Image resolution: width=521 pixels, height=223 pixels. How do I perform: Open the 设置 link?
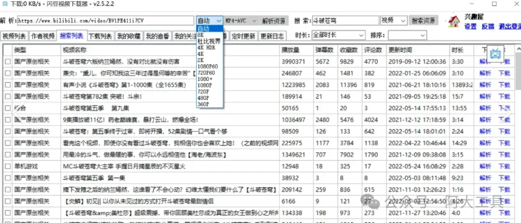pos(470,27)
